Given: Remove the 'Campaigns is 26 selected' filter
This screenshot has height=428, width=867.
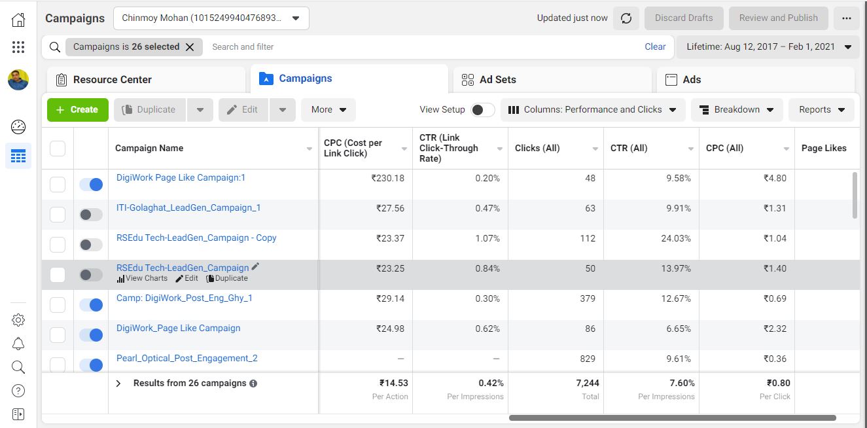Looking at the screenshot, I should [190, 47].
